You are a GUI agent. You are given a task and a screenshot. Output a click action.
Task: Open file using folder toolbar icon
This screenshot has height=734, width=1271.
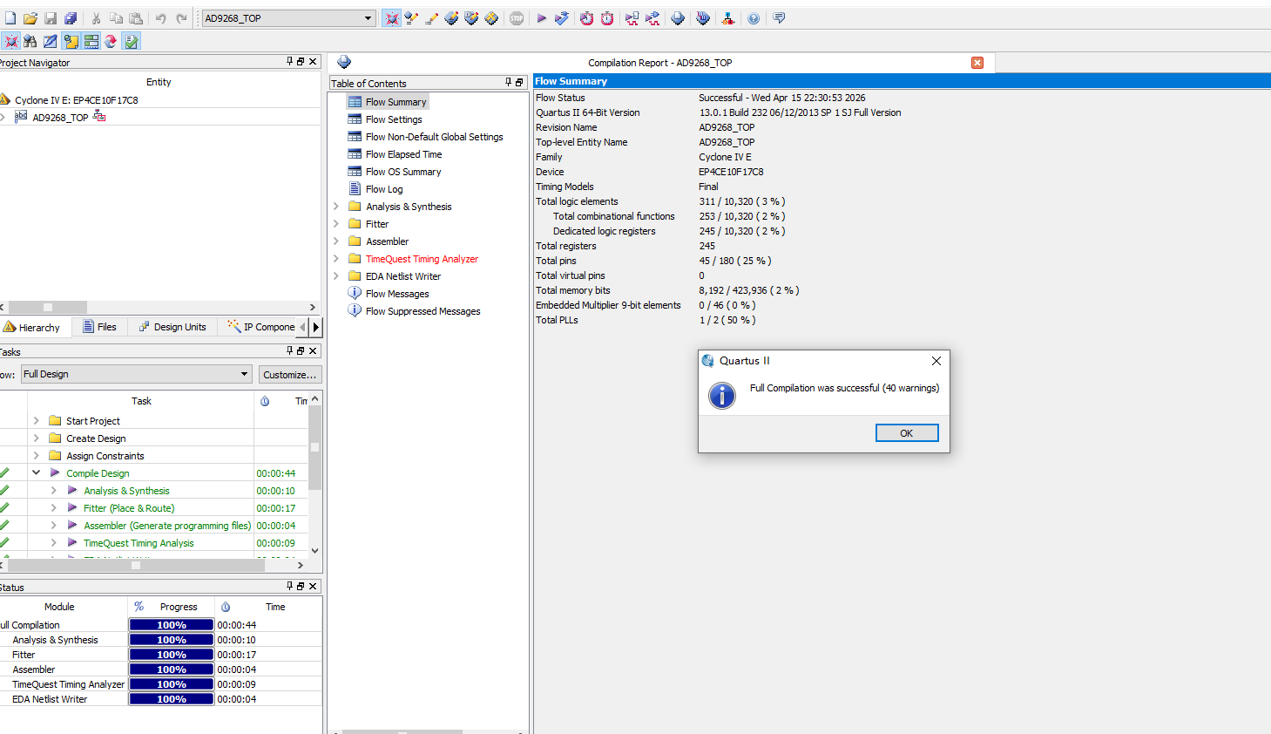pos(30,18)
